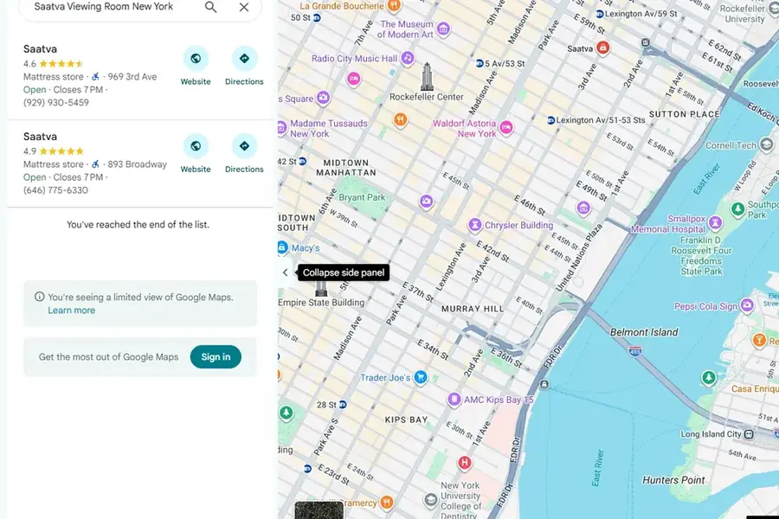Screen dimensions: 779x519
Task: Click the red Saatva map pin
Action: (603, 48)
